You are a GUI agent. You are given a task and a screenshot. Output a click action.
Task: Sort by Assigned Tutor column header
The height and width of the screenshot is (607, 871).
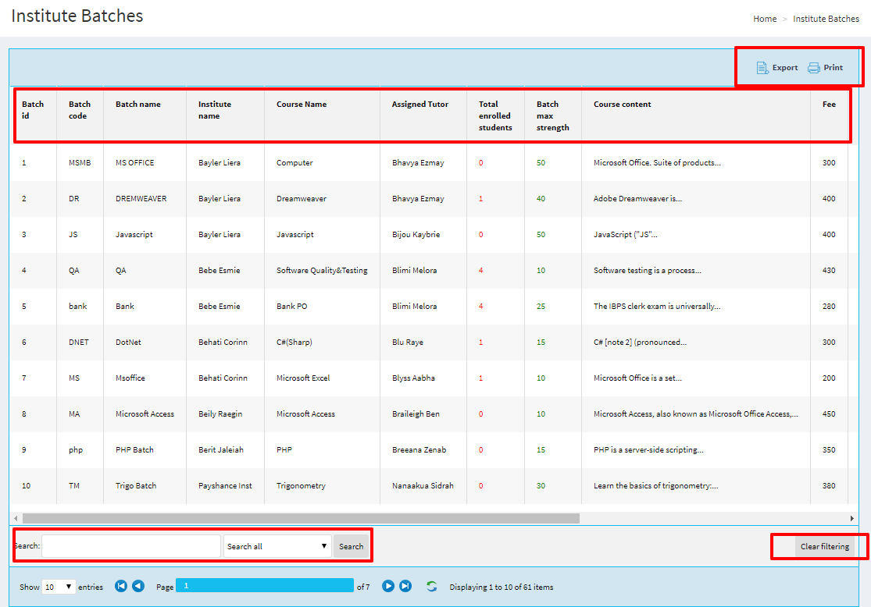(x=420, y=105)
